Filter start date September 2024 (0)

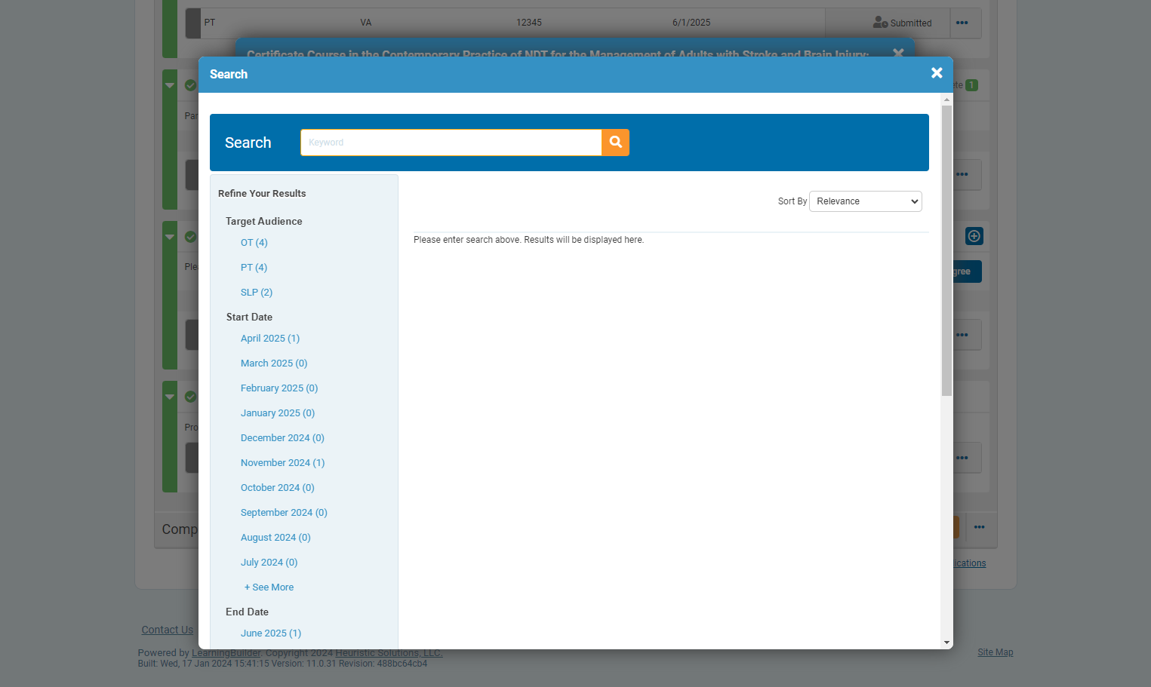284,513
